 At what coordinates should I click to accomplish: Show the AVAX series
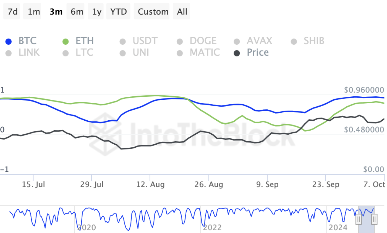237,42
